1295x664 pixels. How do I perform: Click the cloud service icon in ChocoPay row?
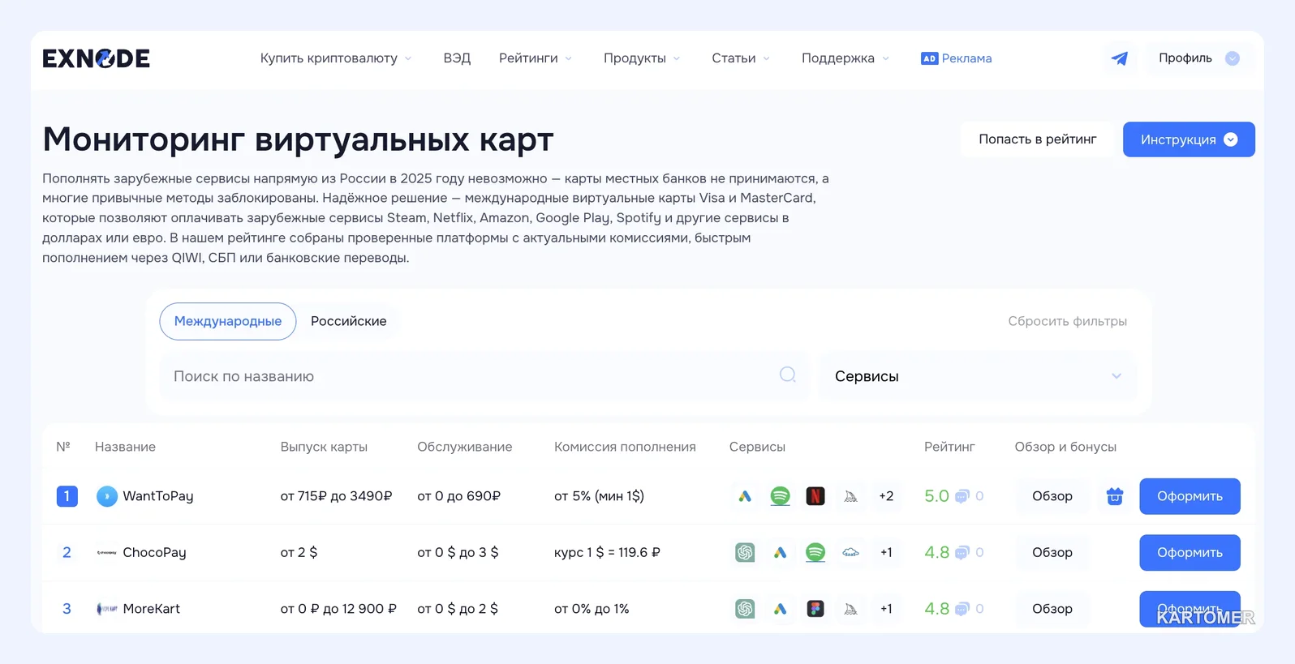coord(850,552)
